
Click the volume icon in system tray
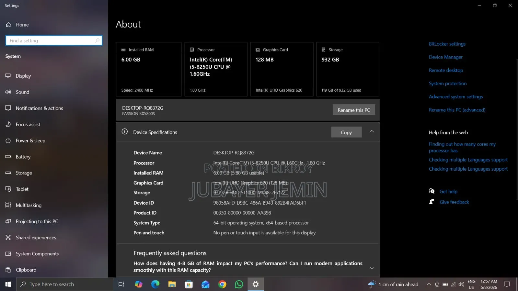461,284
